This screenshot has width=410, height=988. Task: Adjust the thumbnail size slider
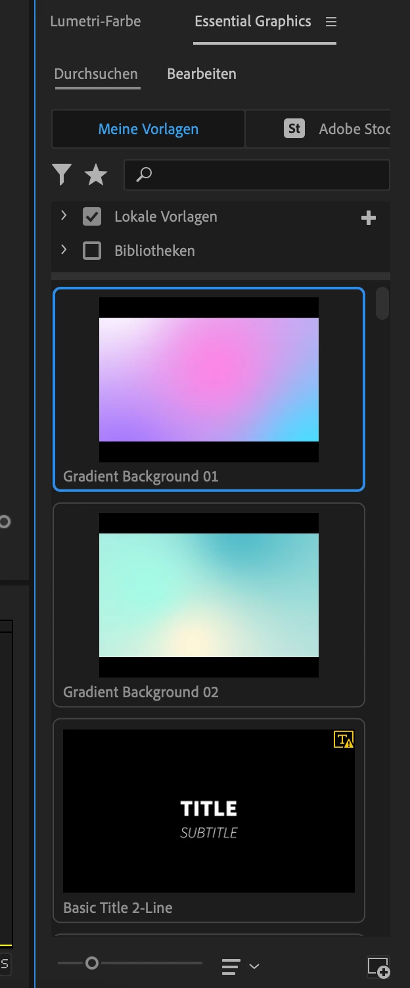tap(92, 963)
